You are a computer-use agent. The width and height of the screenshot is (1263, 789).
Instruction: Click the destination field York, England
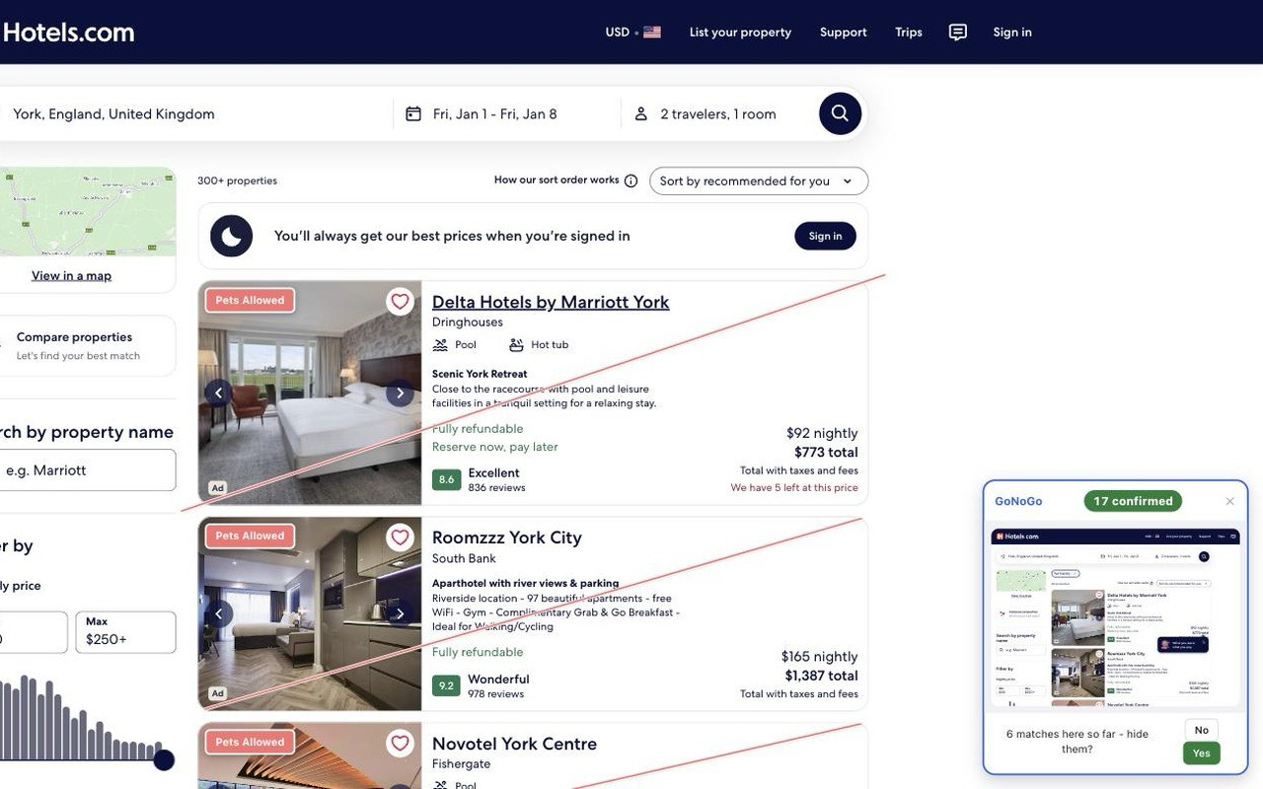coord(195,114)
